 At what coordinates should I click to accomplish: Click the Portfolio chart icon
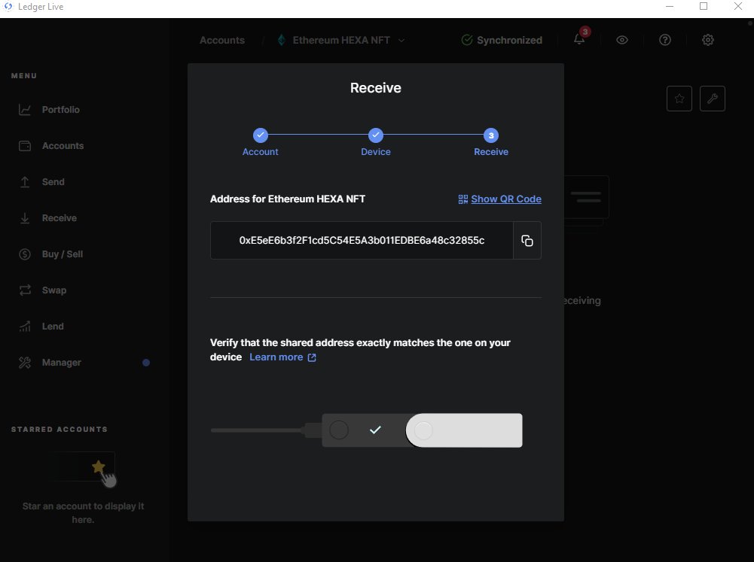[25, 110]
